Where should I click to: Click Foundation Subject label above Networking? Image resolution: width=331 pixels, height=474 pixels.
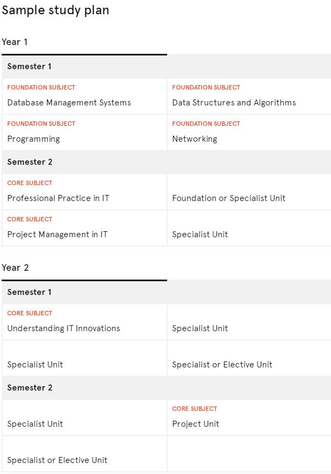206,124
